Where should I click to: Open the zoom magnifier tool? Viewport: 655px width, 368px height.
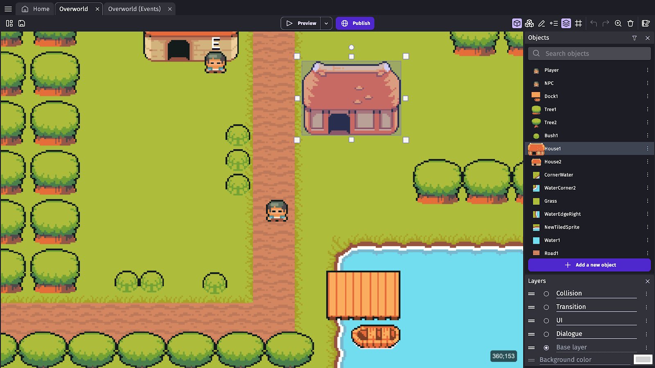click(618, 23)
